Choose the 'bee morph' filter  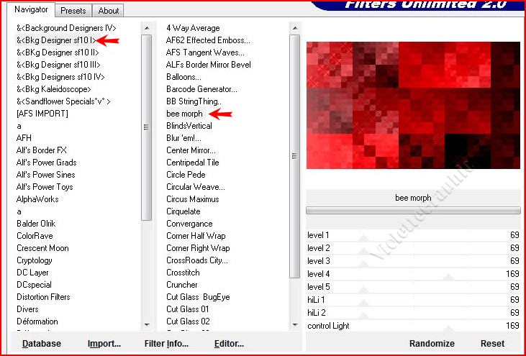(184, 114)
